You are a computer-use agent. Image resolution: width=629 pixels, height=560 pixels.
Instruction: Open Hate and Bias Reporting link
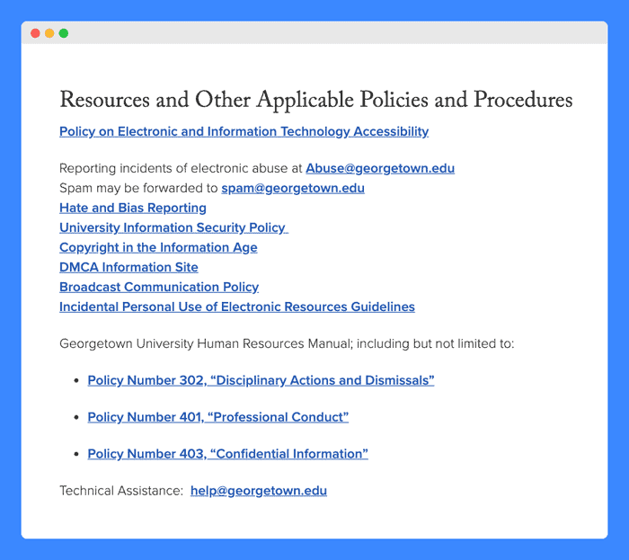coord(133,208)
